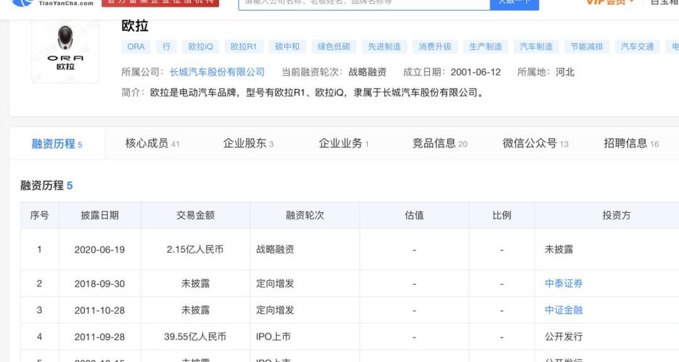Select the 生产制造 tag
The width and height of the screenshot is (679, 362).
pos(485,46)
